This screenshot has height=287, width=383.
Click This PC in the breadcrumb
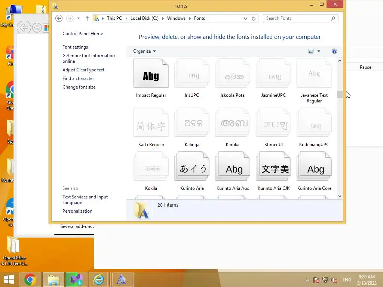tap(114, 18)
